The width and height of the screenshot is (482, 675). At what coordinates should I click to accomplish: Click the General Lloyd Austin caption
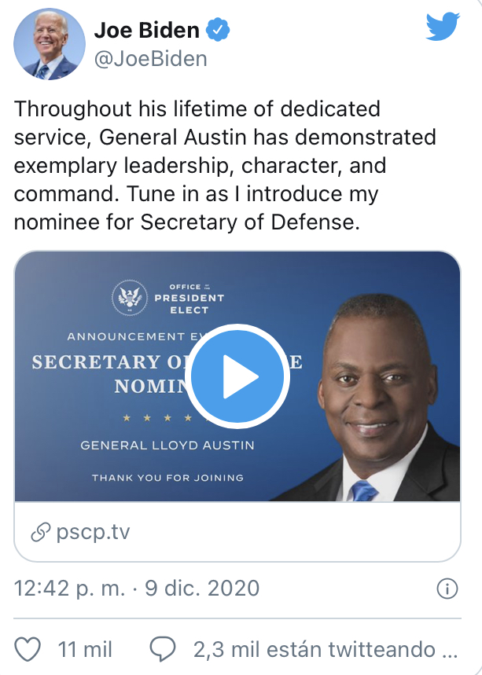coord(167,445)
